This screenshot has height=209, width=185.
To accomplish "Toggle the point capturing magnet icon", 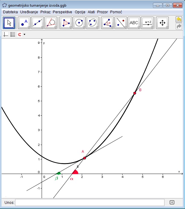I will [20, 34].
